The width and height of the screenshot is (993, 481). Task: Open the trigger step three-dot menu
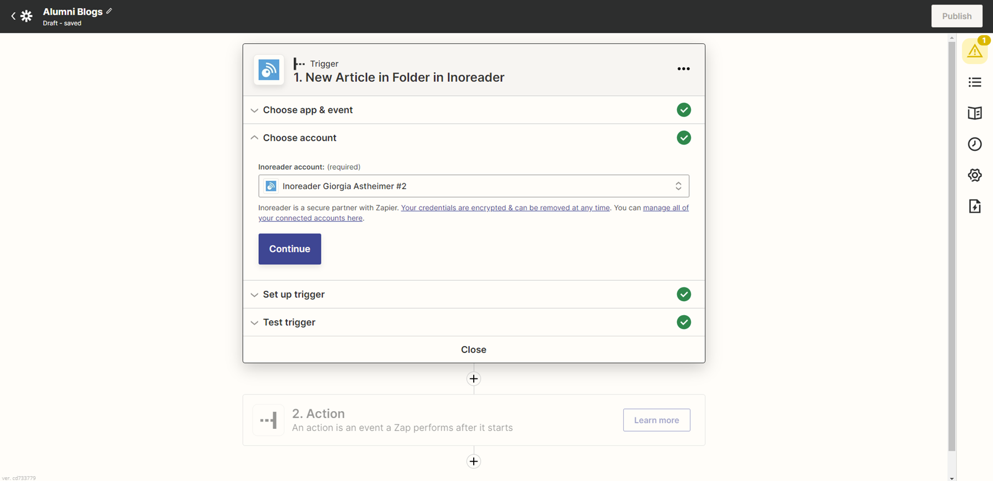coord(684,69)
